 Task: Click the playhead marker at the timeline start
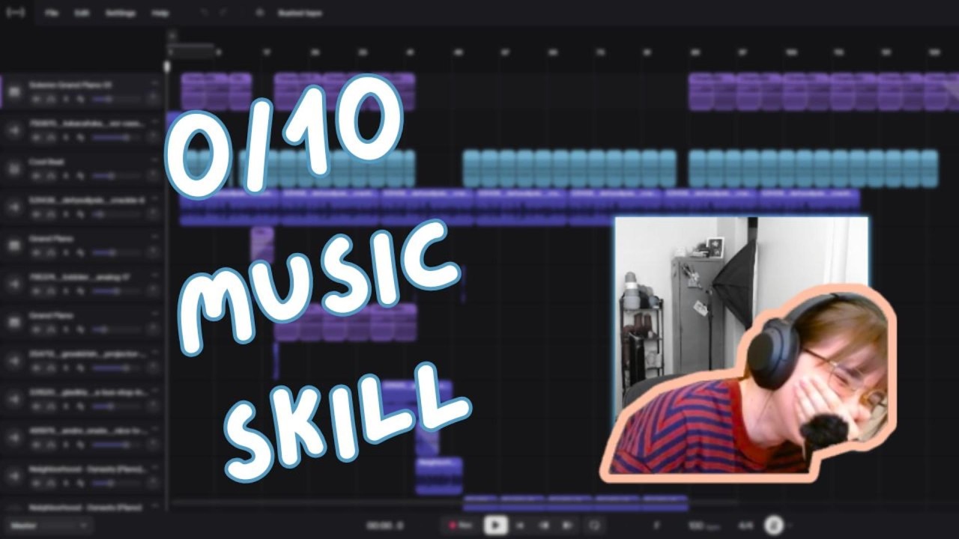click(167, 67)
